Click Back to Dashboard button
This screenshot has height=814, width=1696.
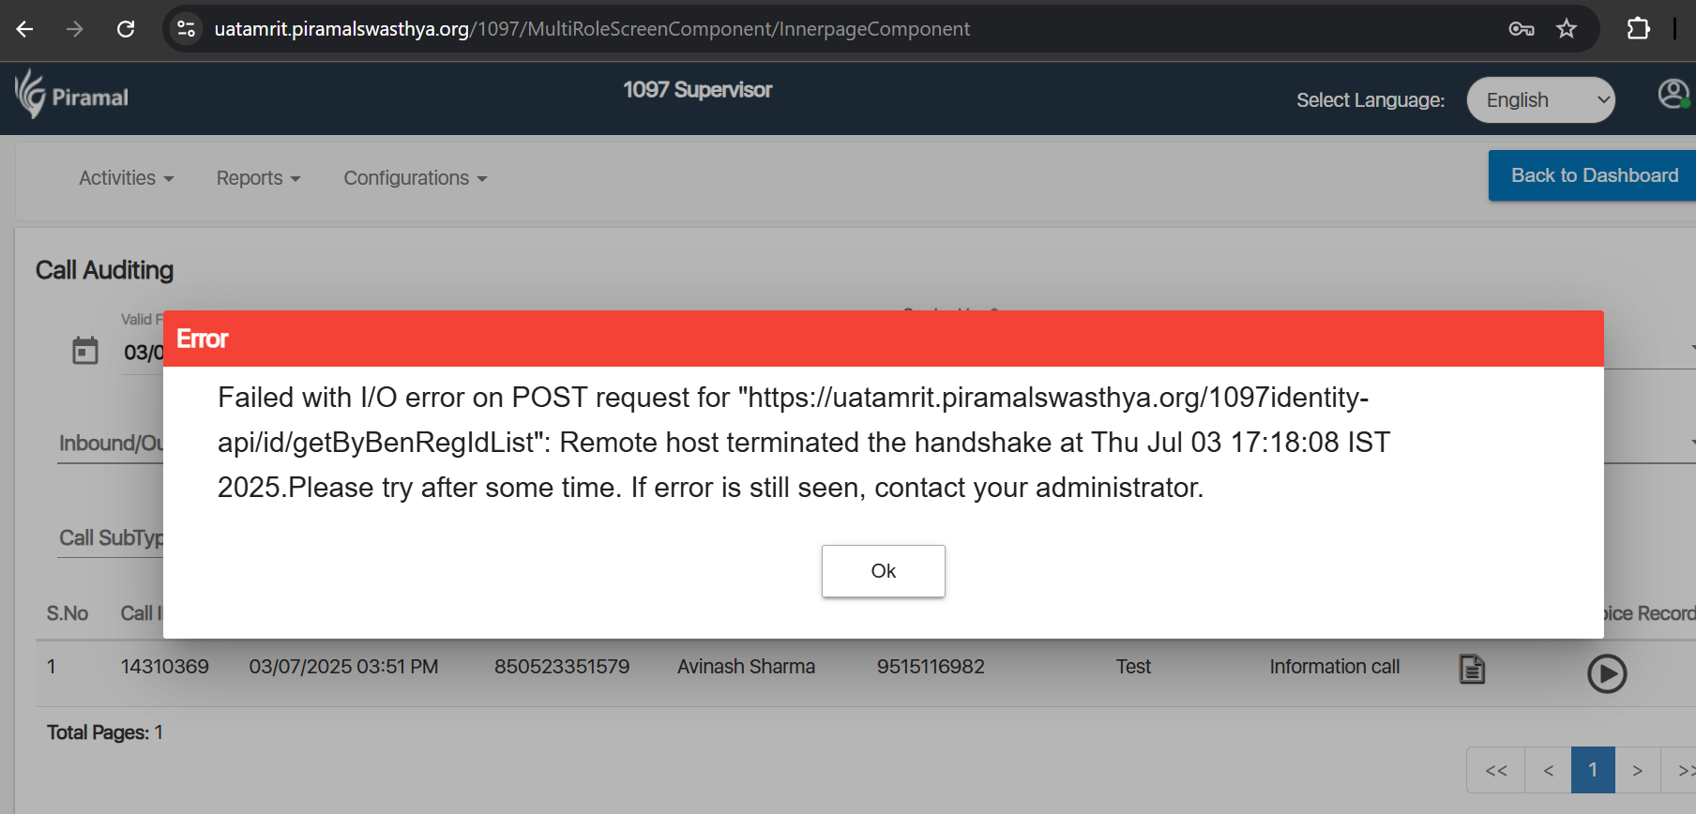1593,175
